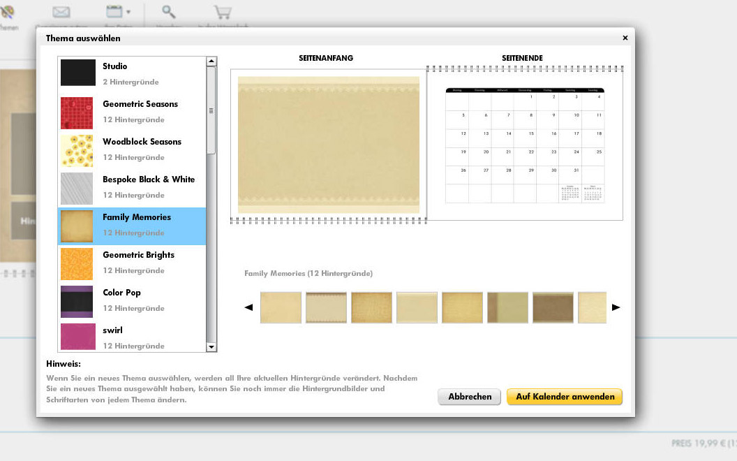
Task: Click the Themen palette icon in toolbar
Action: [8, 12]
